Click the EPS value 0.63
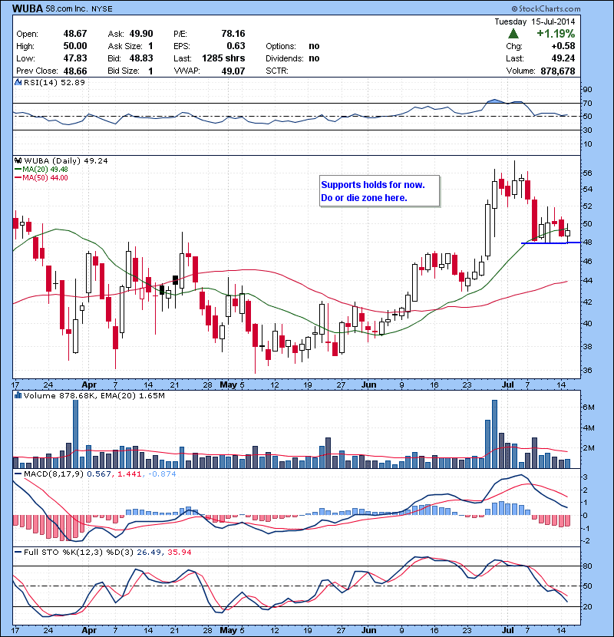614x637 pixels. click(236, 46)
